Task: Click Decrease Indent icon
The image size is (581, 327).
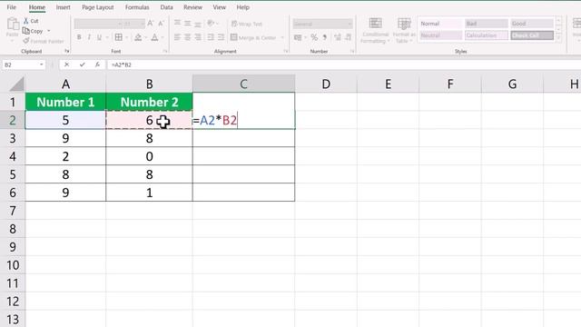Action: pyautogui.click(x=211, y=37)
